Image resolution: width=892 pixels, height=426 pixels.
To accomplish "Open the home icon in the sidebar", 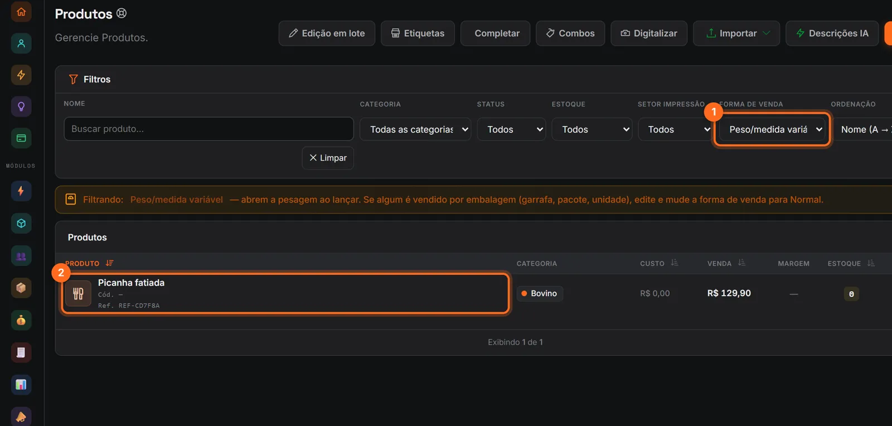I will (21, 11).
